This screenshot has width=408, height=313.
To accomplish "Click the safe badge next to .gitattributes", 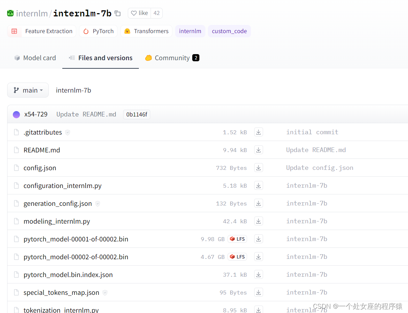I will tap(68, 132).
